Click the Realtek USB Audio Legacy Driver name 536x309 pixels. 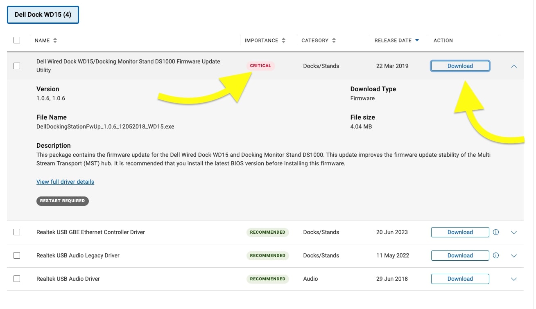point(78,255)
